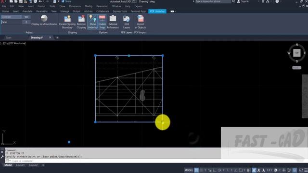Screen dimensions: 308x173
Task: Switch to Layout2 tab
Action: pos(33,165)
